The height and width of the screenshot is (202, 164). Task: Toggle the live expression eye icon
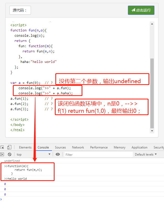[58, 154]
